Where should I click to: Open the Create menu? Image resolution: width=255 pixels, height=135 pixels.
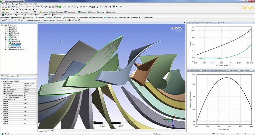(8, 4)
